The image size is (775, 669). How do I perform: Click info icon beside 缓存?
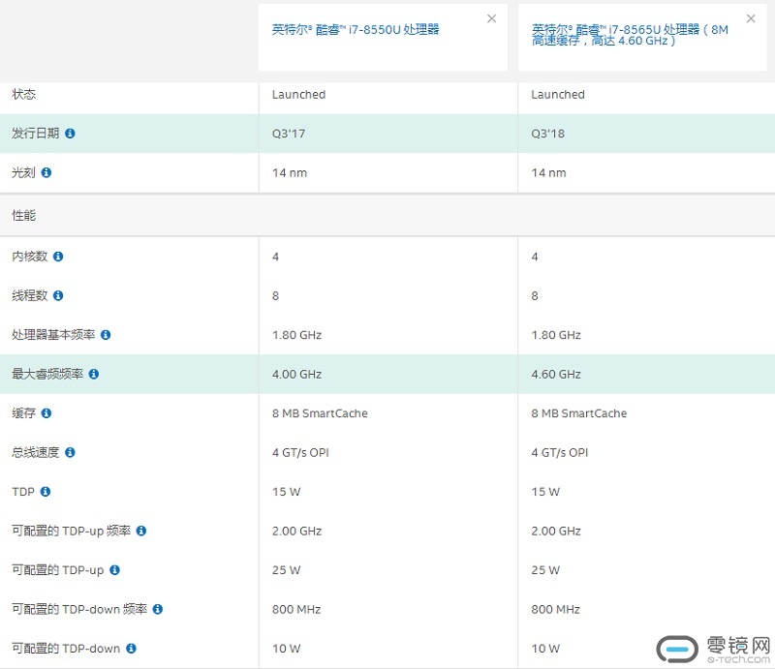coord(46,413)
